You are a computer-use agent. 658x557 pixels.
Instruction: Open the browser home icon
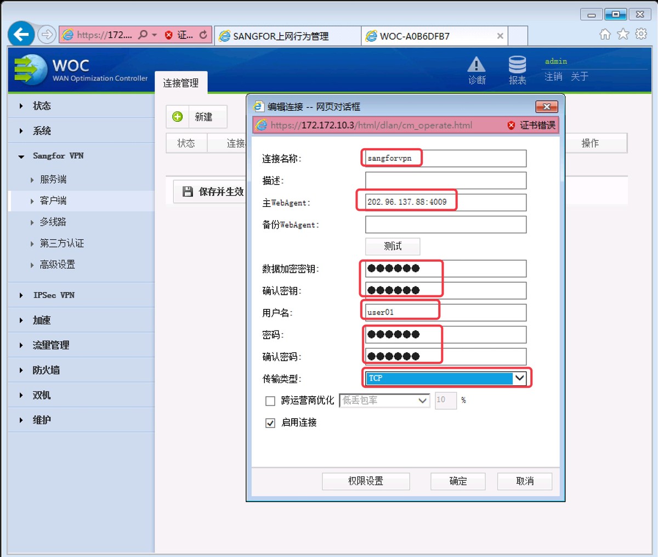(x=605, y=35)
